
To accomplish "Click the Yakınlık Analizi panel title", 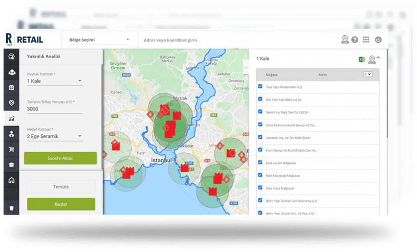I will pos(43,56).
